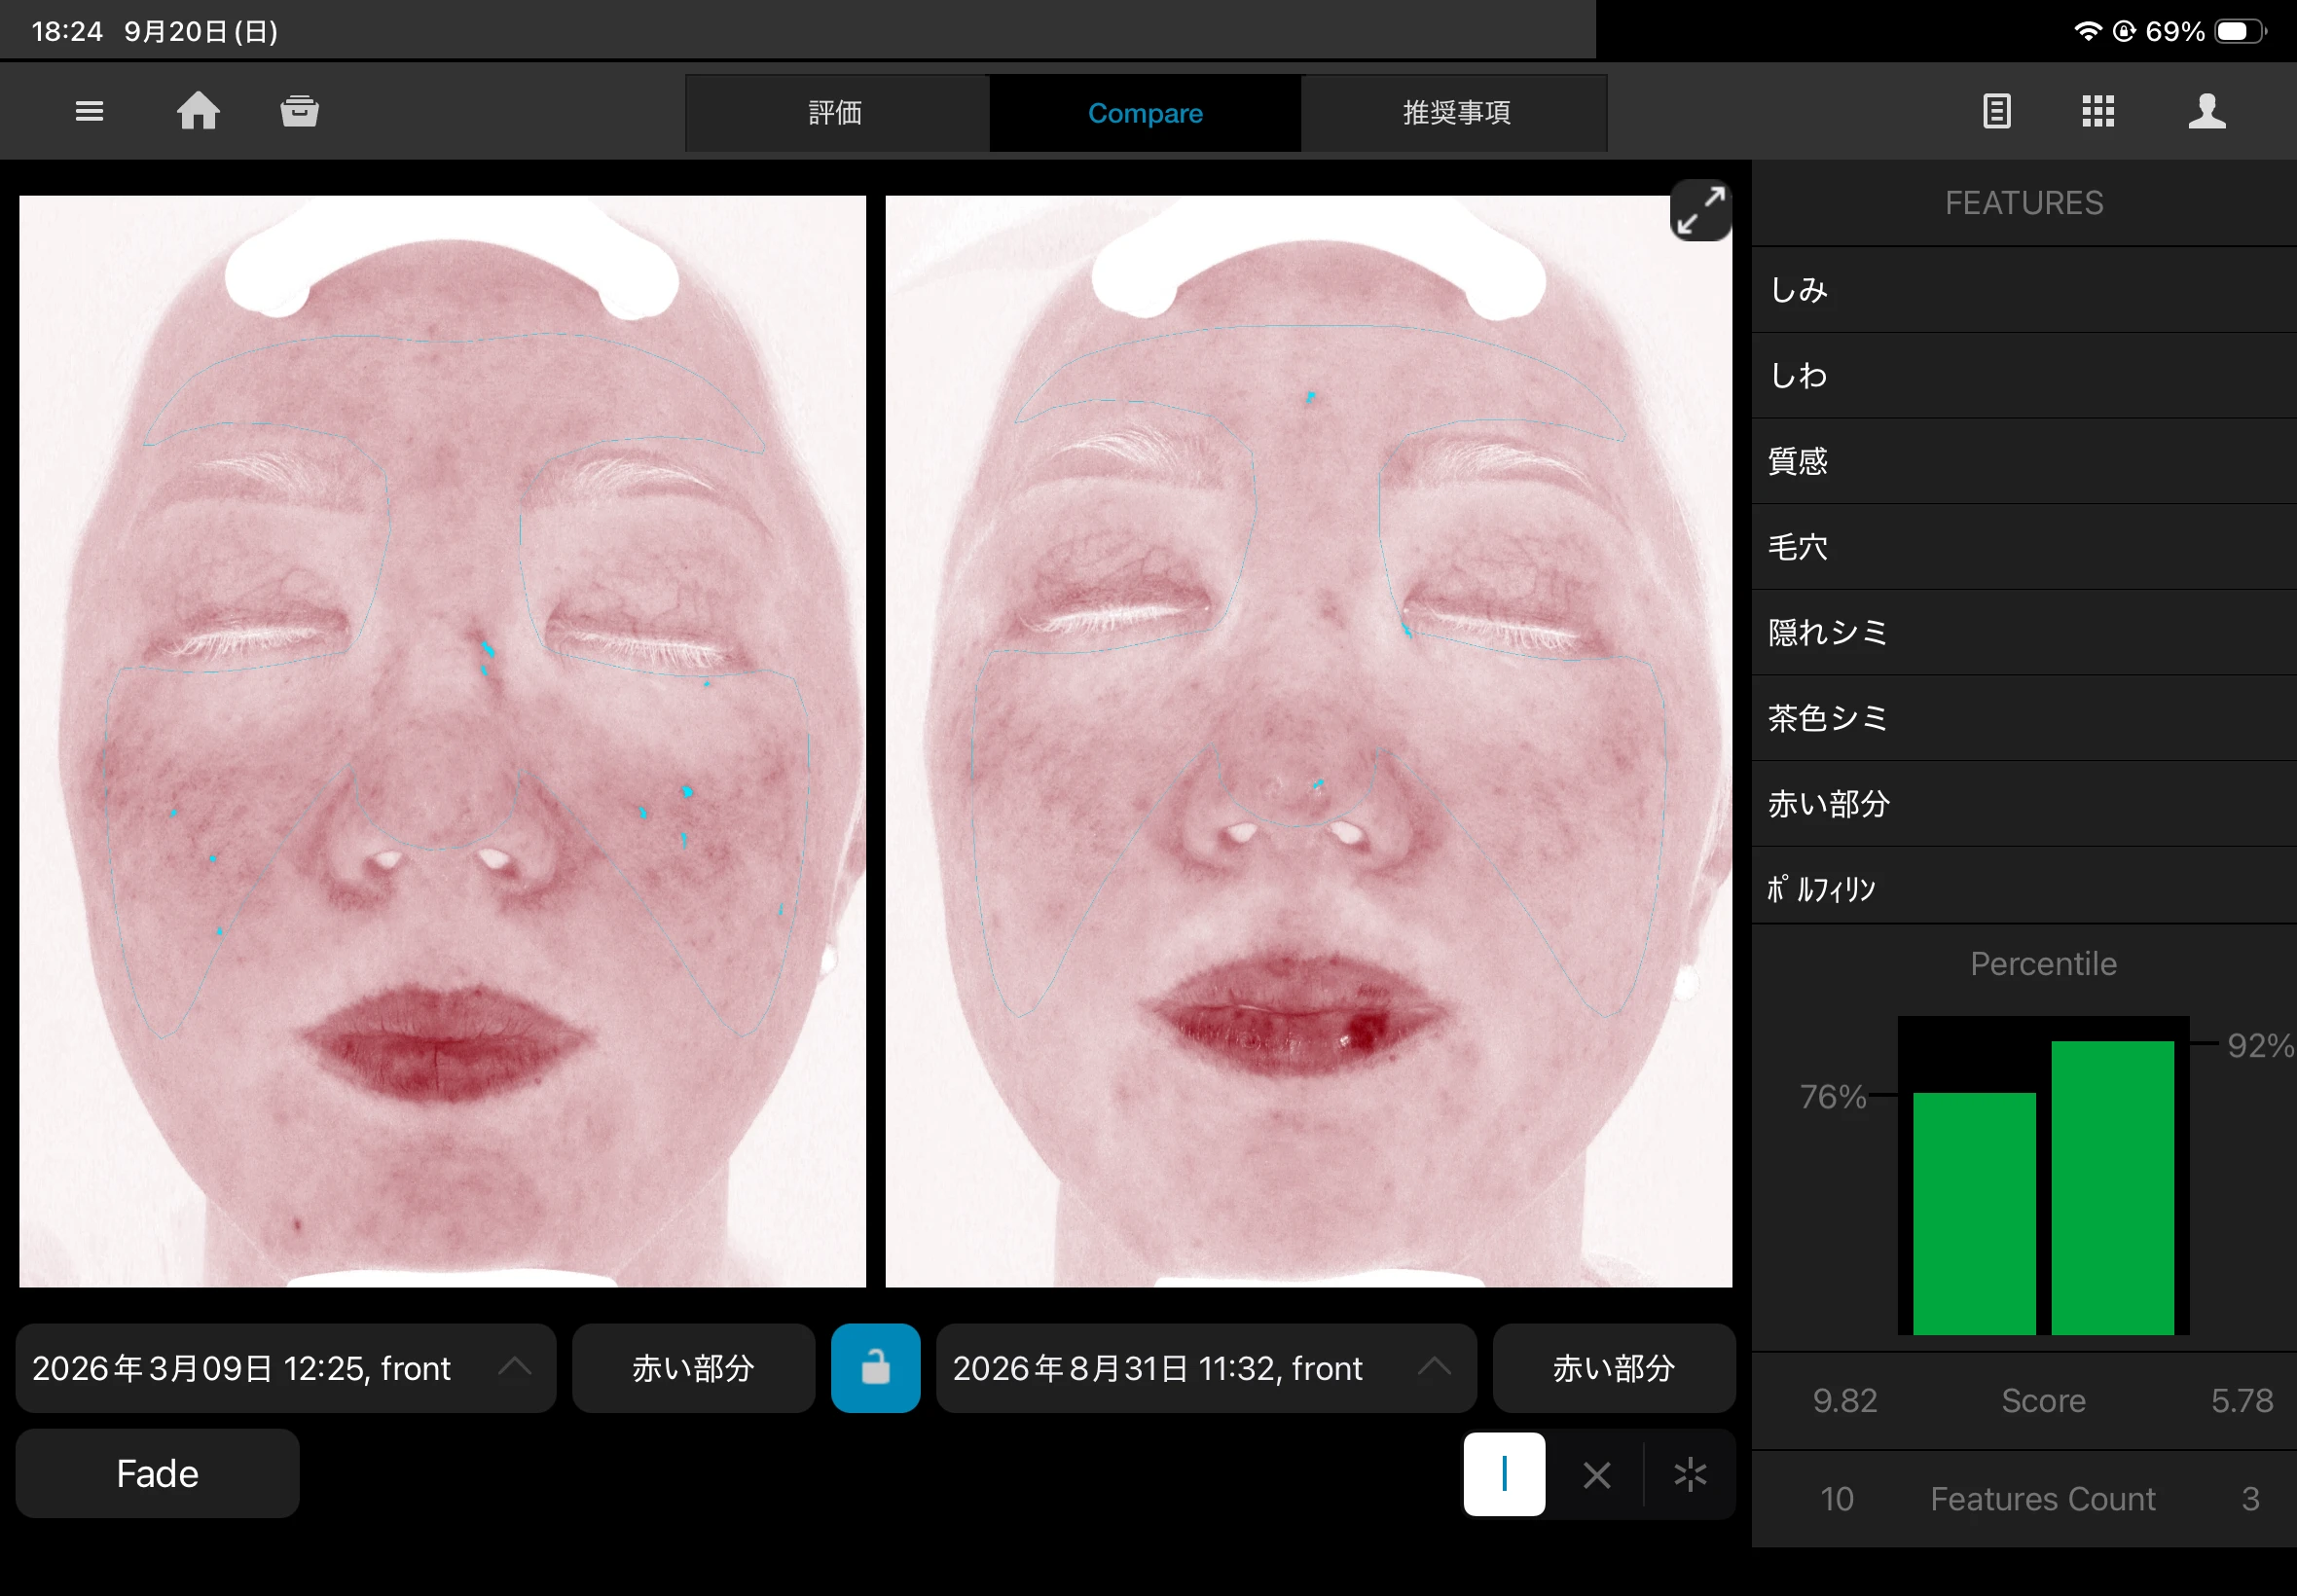Tap the Percentile heading

(x=2043, y=964)
